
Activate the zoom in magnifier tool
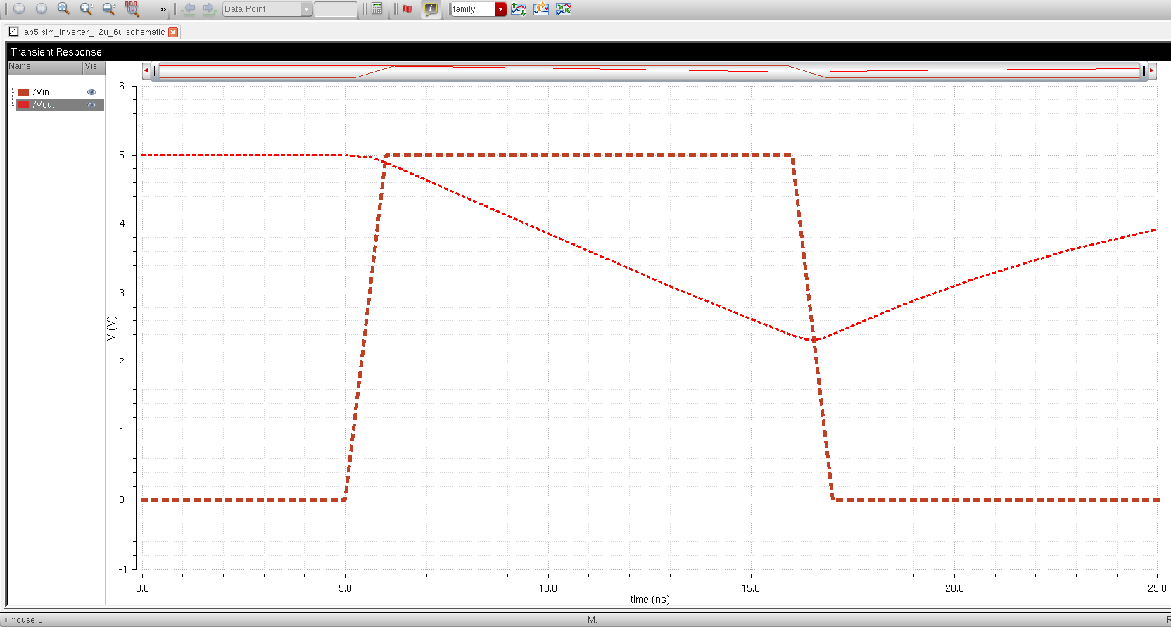[86, 8]
